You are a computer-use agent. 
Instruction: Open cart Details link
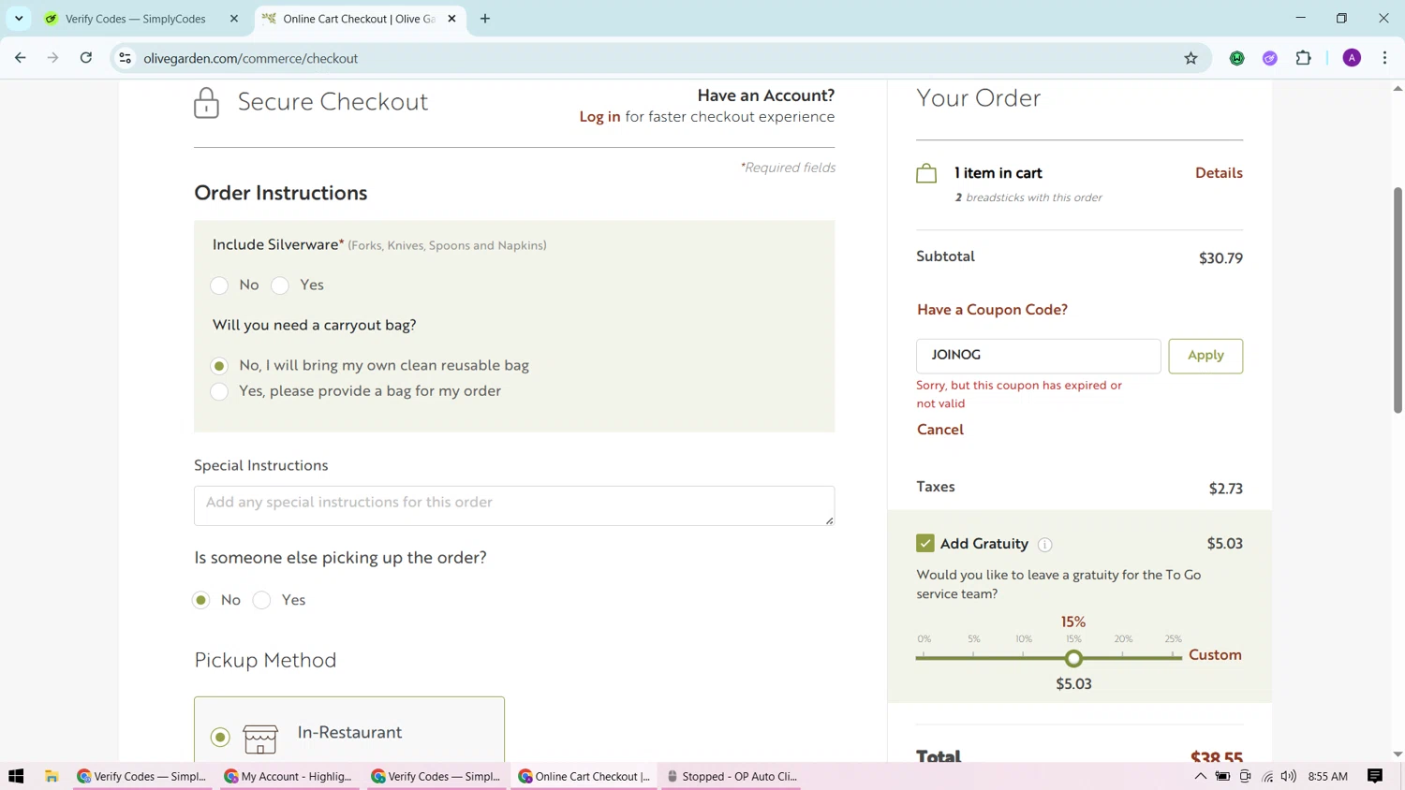(1219, 173)
